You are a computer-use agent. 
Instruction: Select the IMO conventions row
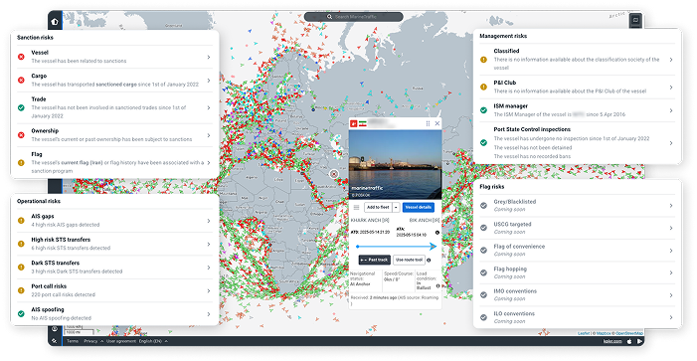click(x=577, y=294)
